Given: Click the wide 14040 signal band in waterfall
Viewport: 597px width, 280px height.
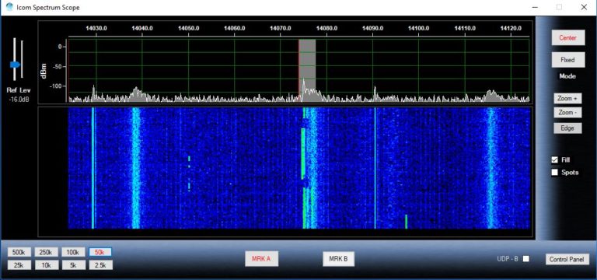Looking at the screenshot, I should (135, 168).
